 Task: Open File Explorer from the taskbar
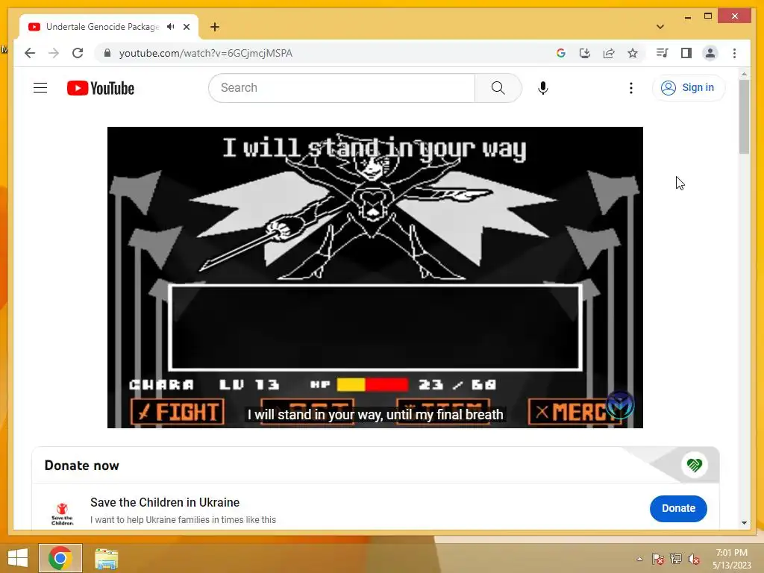click(106, 558)
